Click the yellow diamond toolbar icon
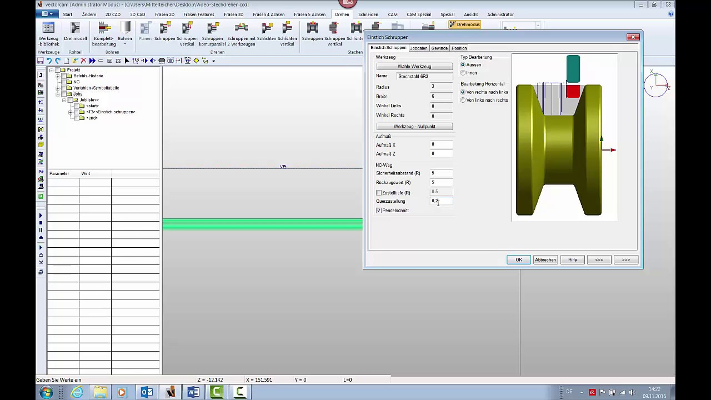Image resolution: width=711 pixels, height=400 pixels. pos(196,61)
